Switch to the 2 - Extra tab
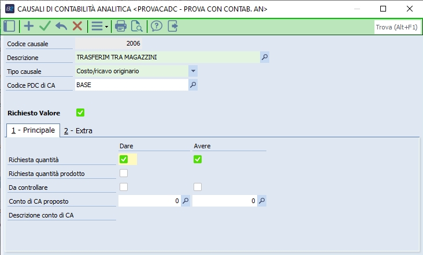This screenshot has height=255, width=423. (78, 130)
